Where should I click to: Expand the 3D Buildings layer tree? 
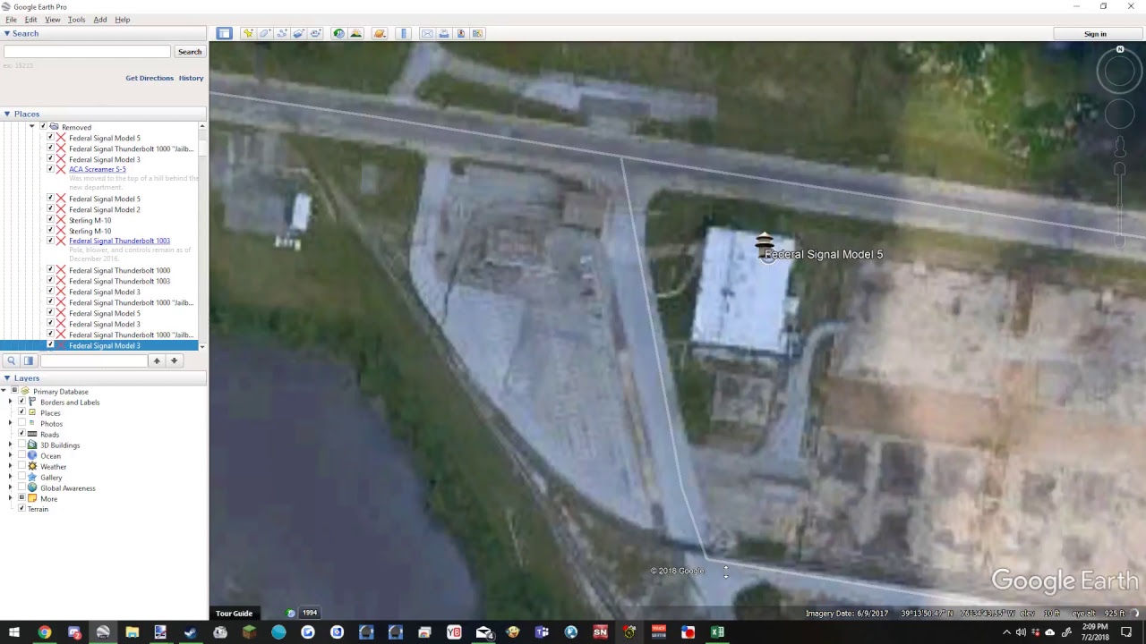click(11, 445)
